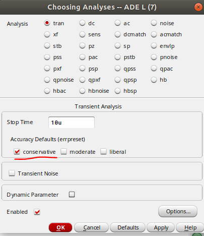
Task: Open the Options... dialog
Action: tap(178, 211)
